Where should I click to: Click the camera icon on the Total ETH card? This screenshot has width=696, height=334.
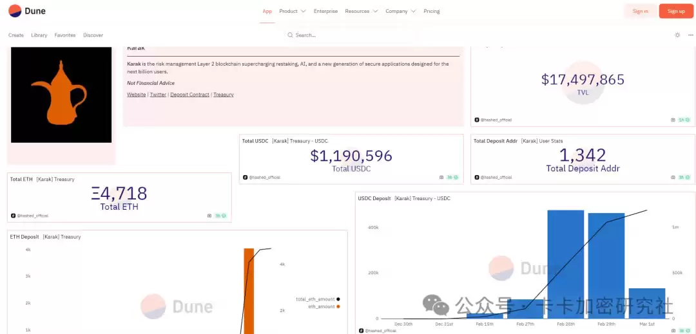[209, 216]
